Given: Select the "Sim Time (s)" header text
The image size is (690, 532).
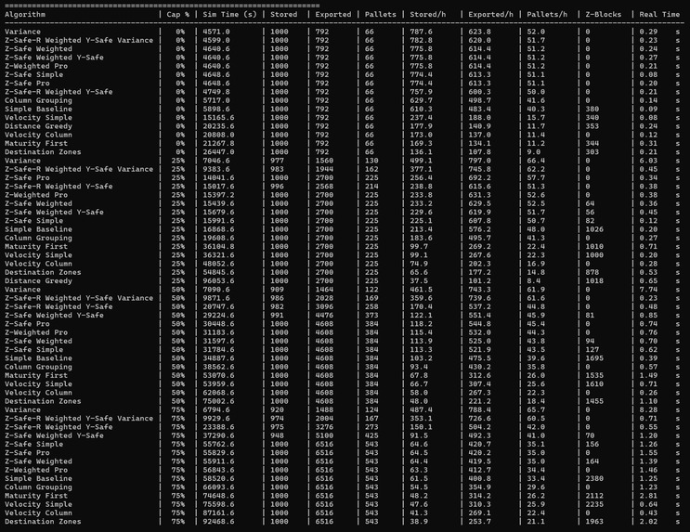Looking at the screenshot, I should (x=229, y=15).
